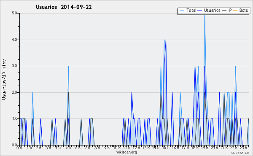
Task: Click the 10 h x-axis label
Action: [x=117, y=148]
